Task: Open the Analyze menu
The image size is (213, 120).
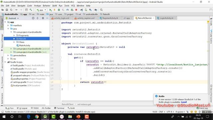Action: tap(38, 6)
